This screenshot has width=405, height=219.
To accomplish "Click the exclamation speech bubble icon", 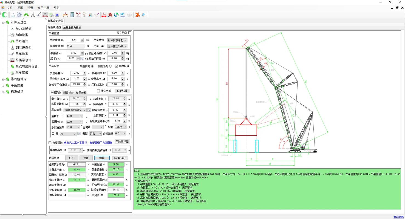I will tap(130, 15).
